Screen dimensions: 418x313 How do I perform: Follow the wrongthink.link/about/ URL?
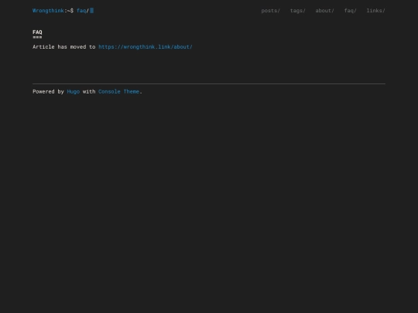(x=146, y=47)
